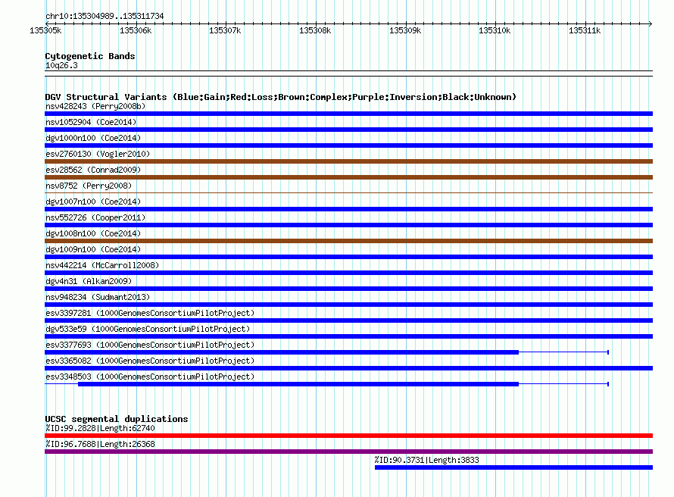Click the DGV Structural Variants track title

coord(281,97)
